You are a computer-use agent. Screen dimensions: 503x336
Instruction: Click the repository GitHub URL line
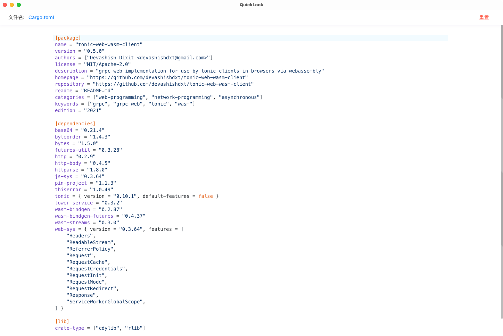click(154, 84)
